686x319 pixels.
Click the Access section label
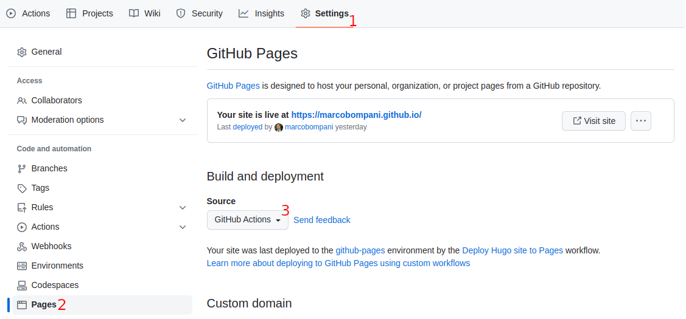coord(30,81)
